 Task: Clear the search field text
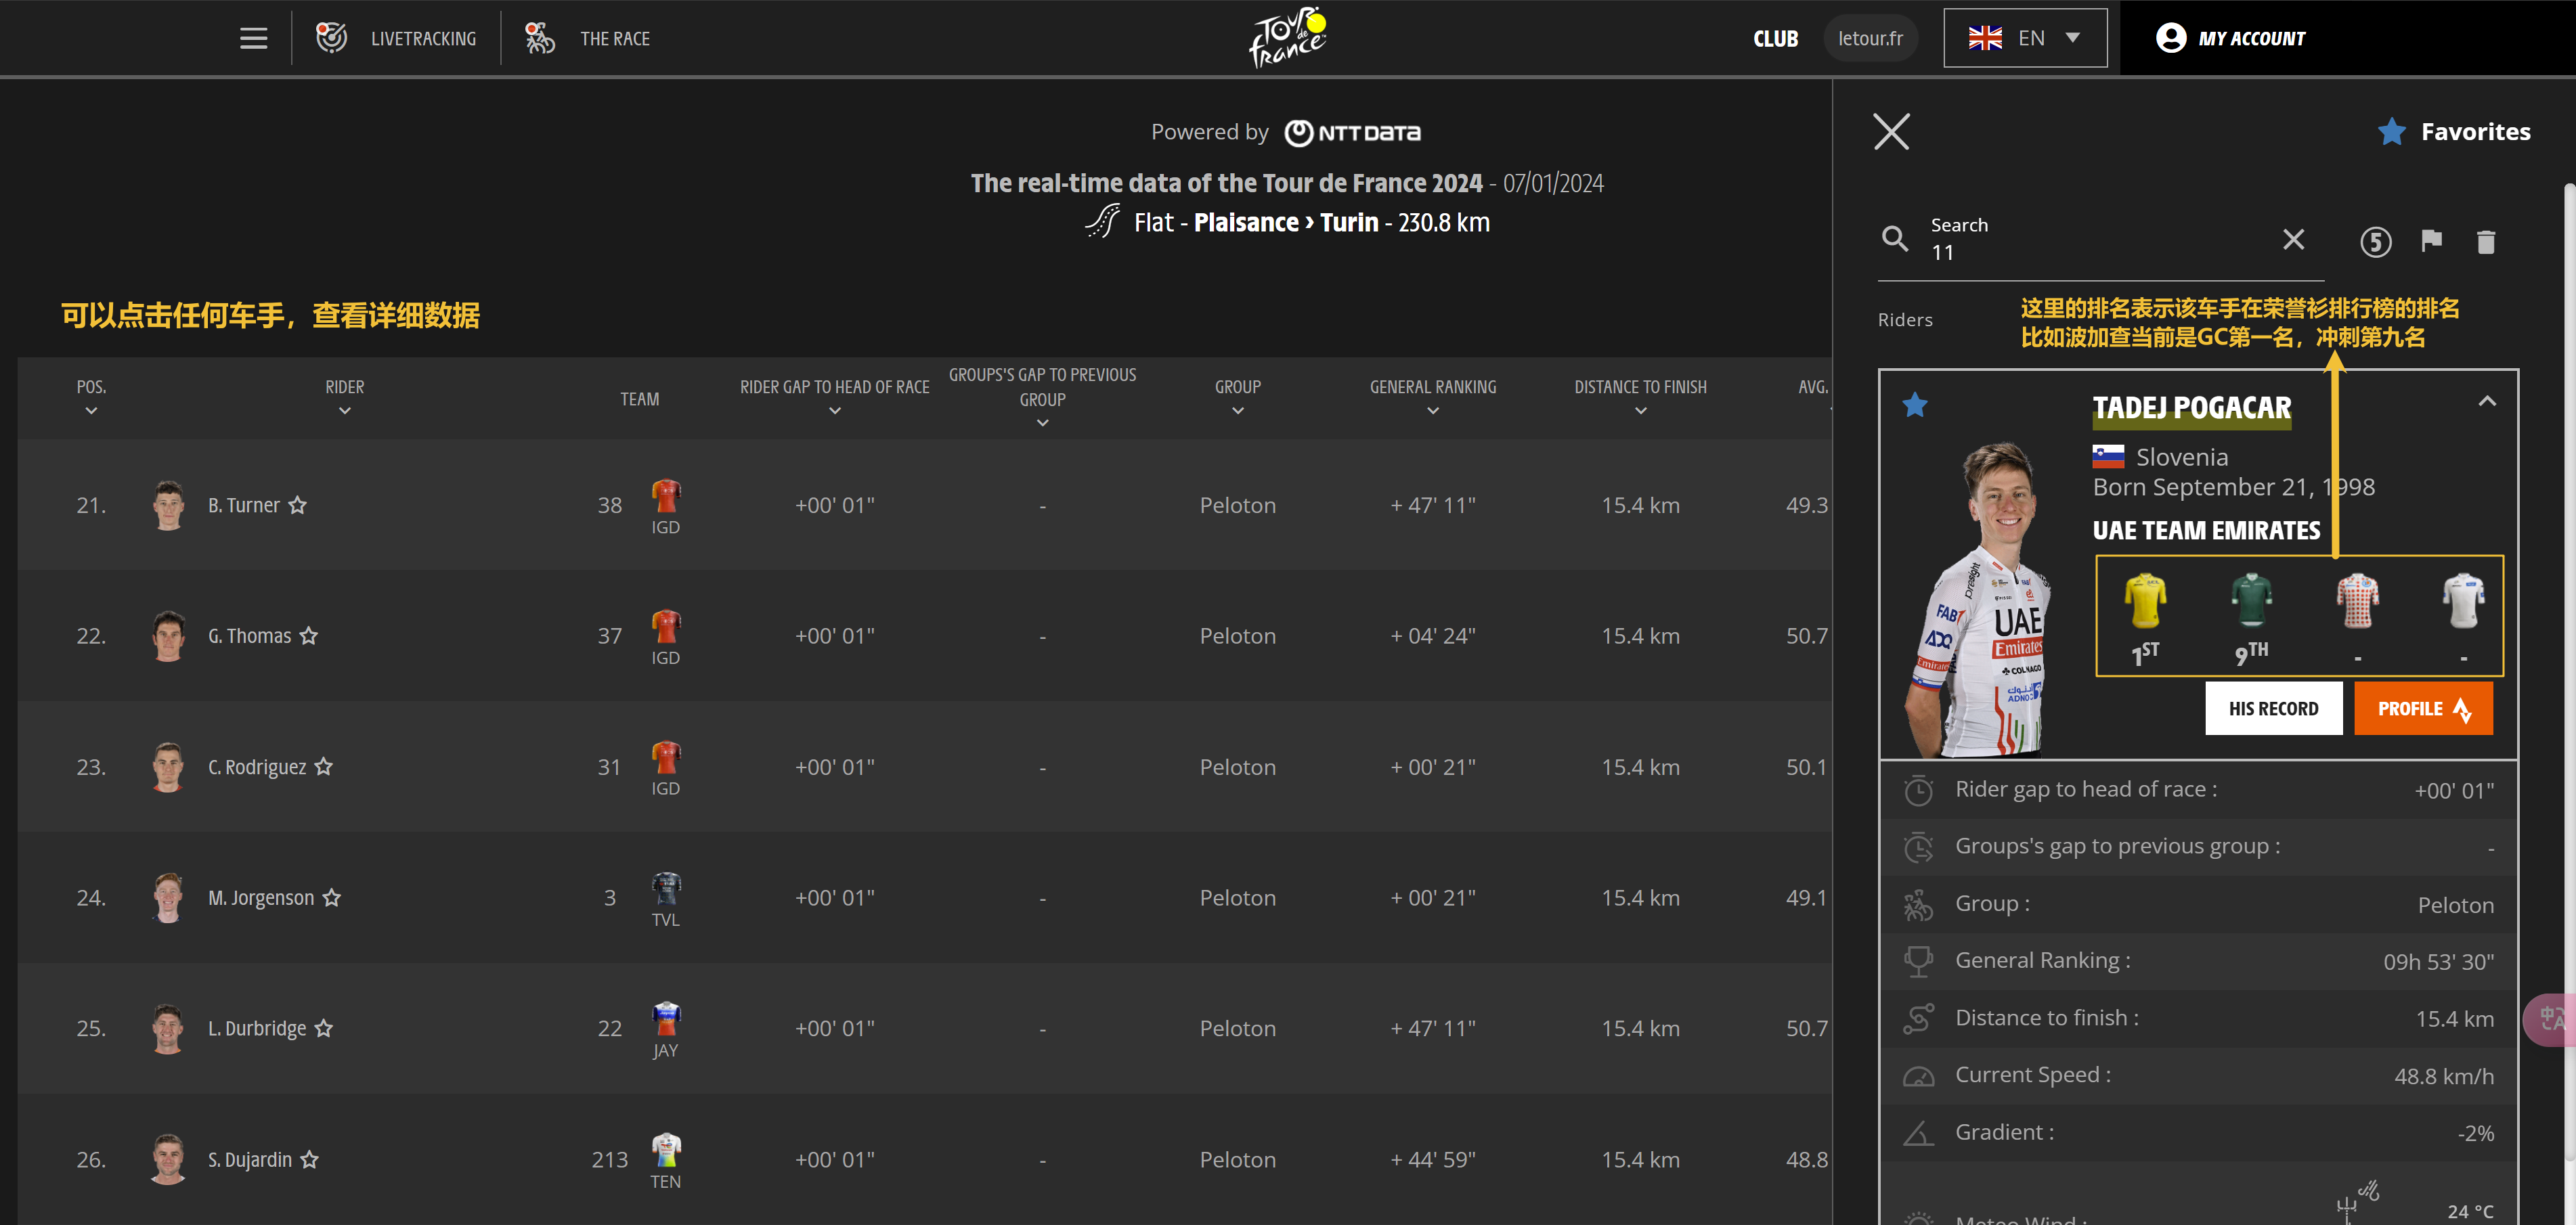tap(2293, 239)
